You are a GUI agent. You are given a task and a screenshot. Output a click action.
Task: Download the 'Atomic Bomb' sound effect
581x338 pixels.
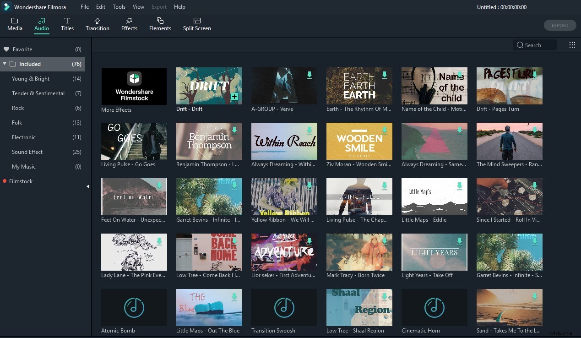point(159,295)
